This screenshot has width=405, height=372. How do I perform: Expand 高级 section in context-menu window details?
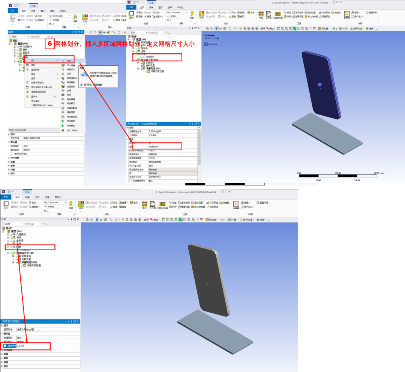coord(9,169)
